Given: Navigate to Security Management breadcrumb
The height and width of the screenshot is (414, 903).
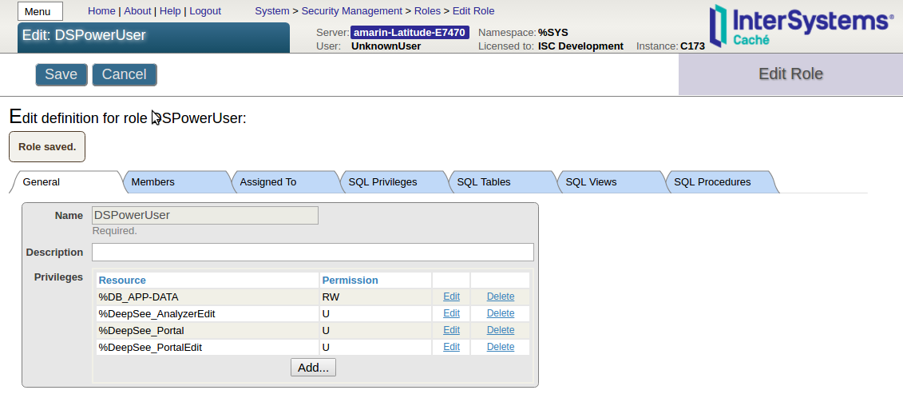Looking at the screenshot, I should point(352,11).
